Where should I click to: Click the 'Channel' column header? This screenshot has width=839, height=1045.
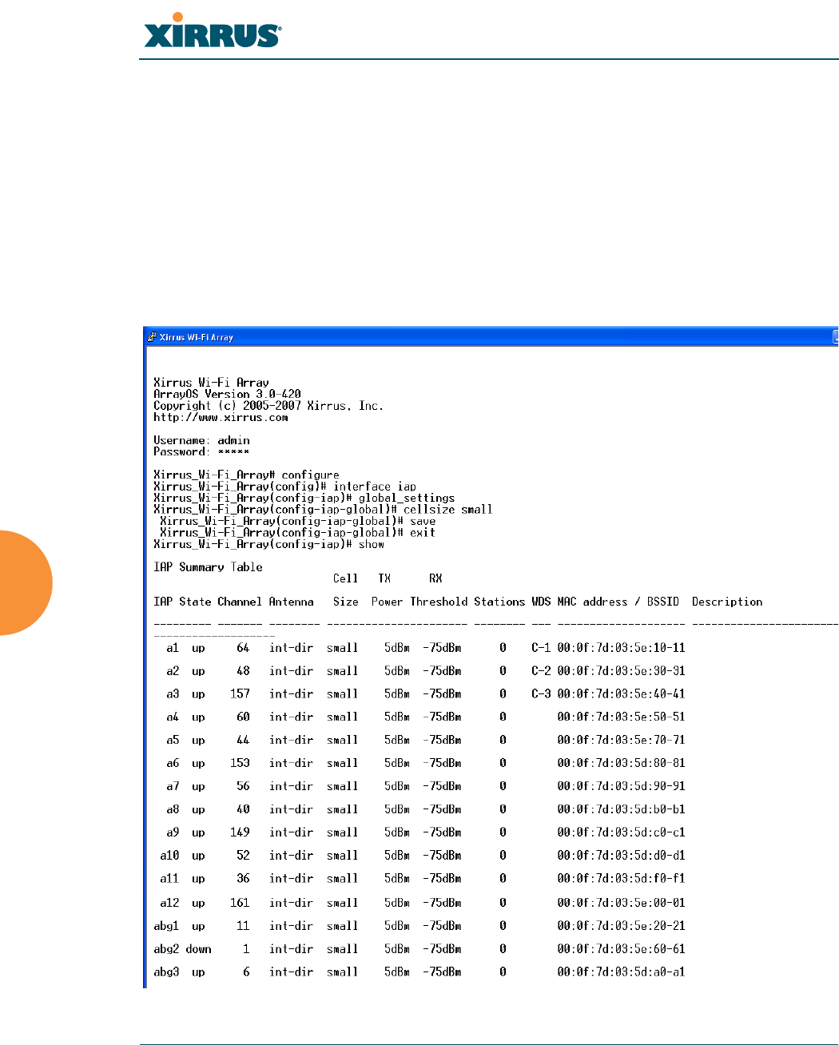pos(240,602)
